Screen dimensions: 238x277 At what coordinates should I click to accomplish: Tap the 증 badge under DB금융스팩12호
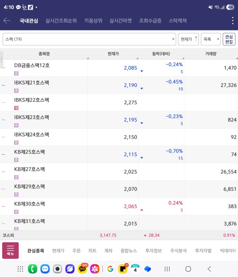pyautogui.click(x=16, y=73)
